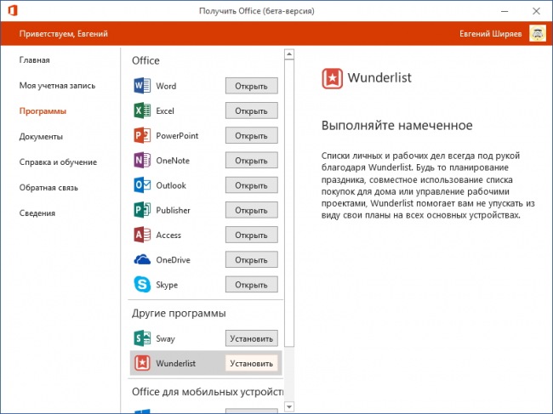The height and width of the screenshot is (414, 553).
Task: Click the scrollbar up arrow
Action: 289,54
